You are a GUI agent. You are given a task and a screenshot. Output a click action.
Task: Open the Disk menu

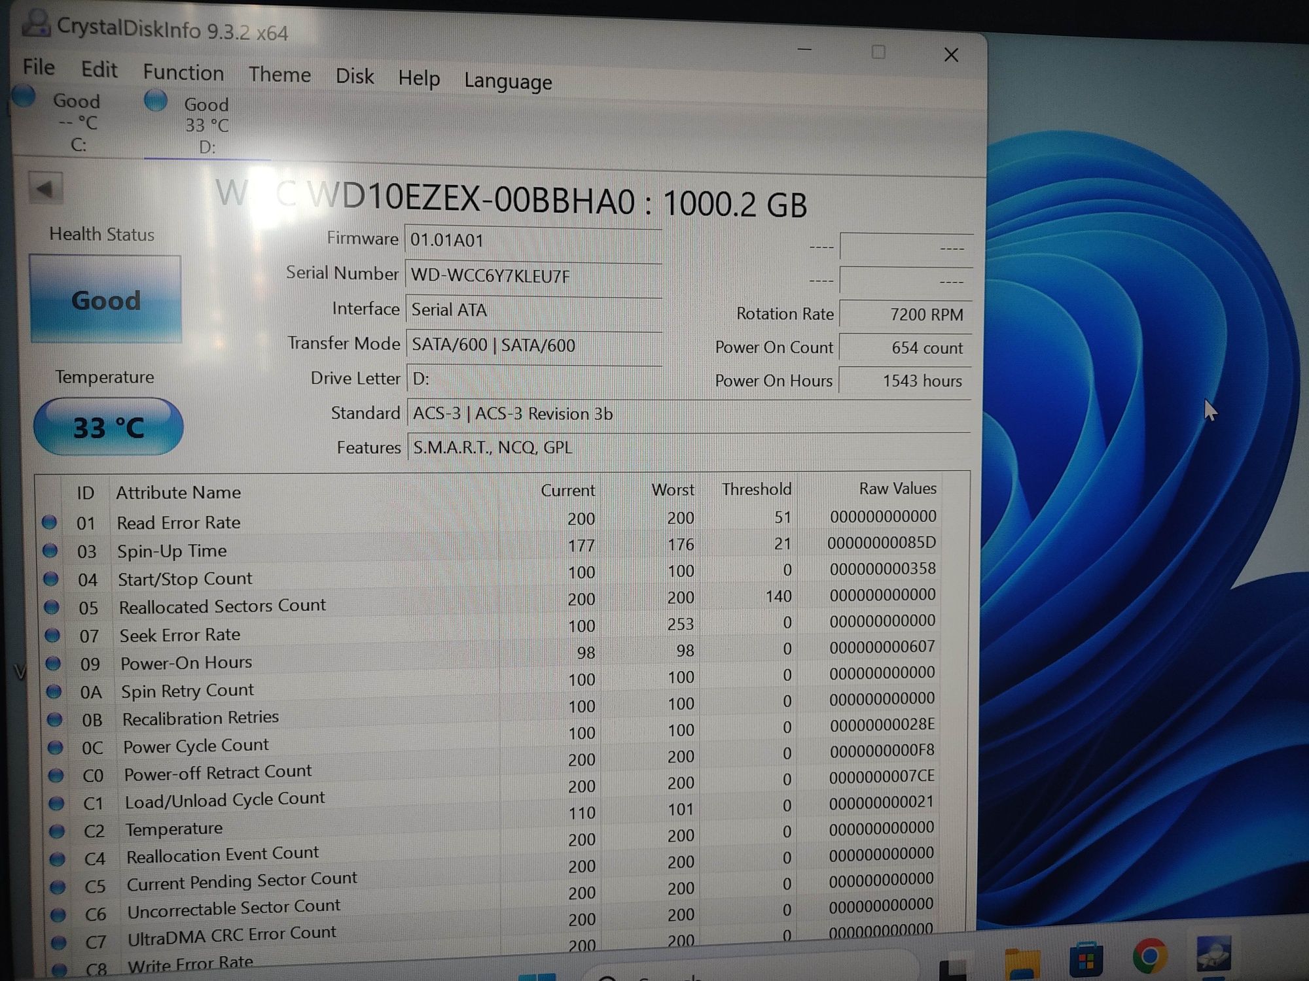pyautogui.click(x=355, y=77)
